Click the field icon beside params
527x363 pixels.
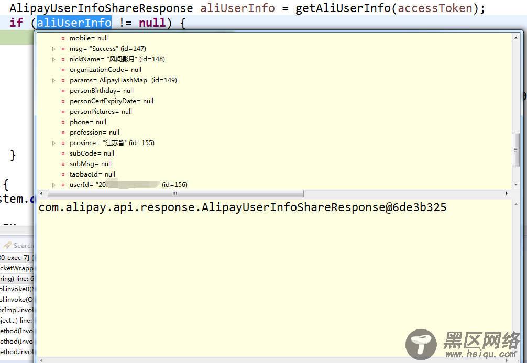coord(63,80)
